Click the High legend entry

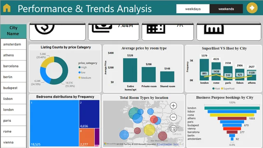point(83,67)
